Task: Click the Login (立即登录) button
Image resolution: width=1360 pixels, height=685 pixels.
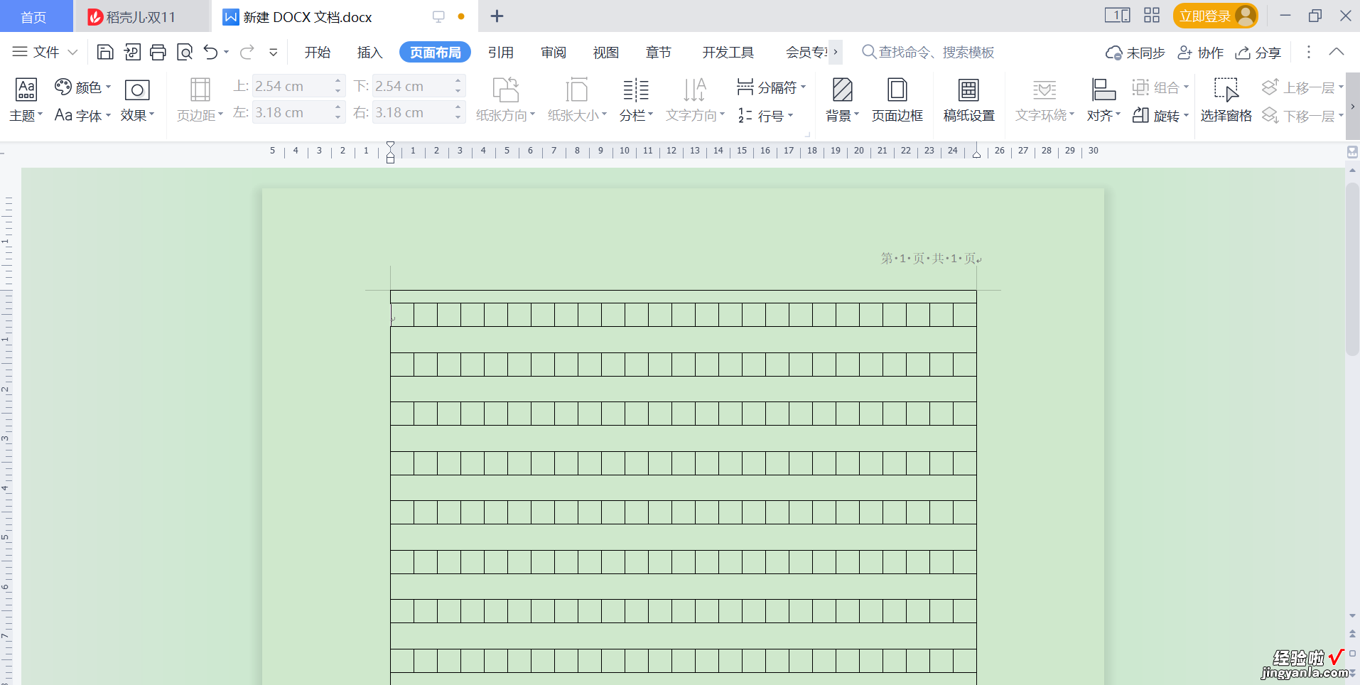Action: pyautogui.click(x=1215, y=16)
